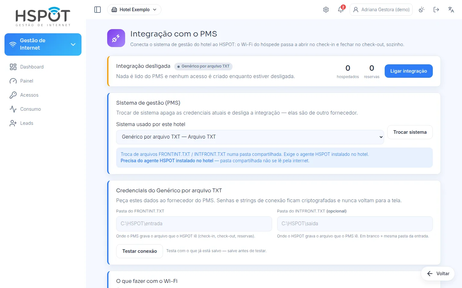The image size is (462, 288).
Task: Switch theme with the sun-moon icon
Action: tap(422, 10)
